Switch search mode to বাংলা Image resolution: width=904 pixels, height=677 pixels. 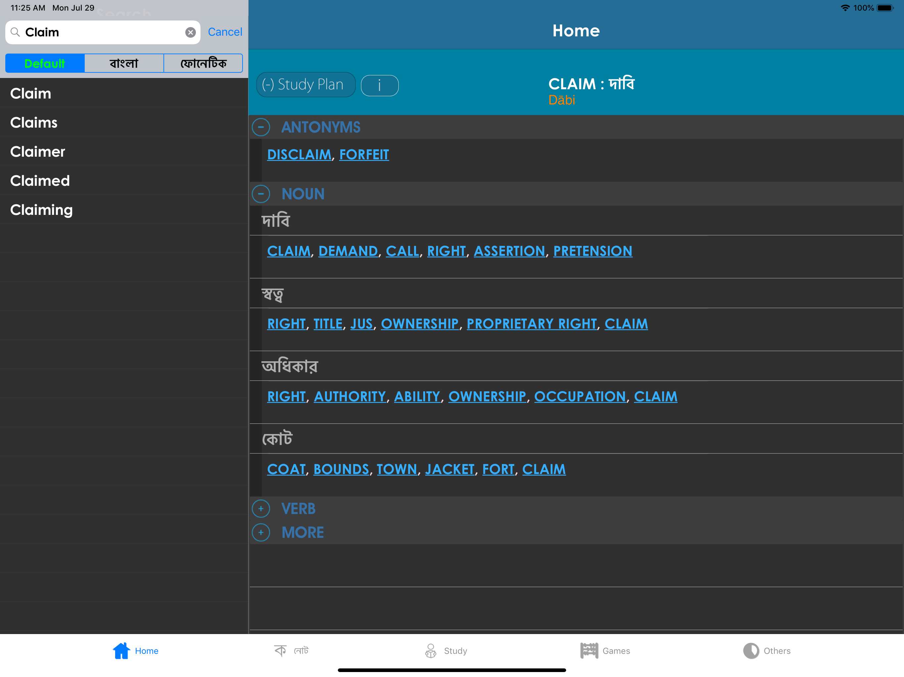(124, 63)
